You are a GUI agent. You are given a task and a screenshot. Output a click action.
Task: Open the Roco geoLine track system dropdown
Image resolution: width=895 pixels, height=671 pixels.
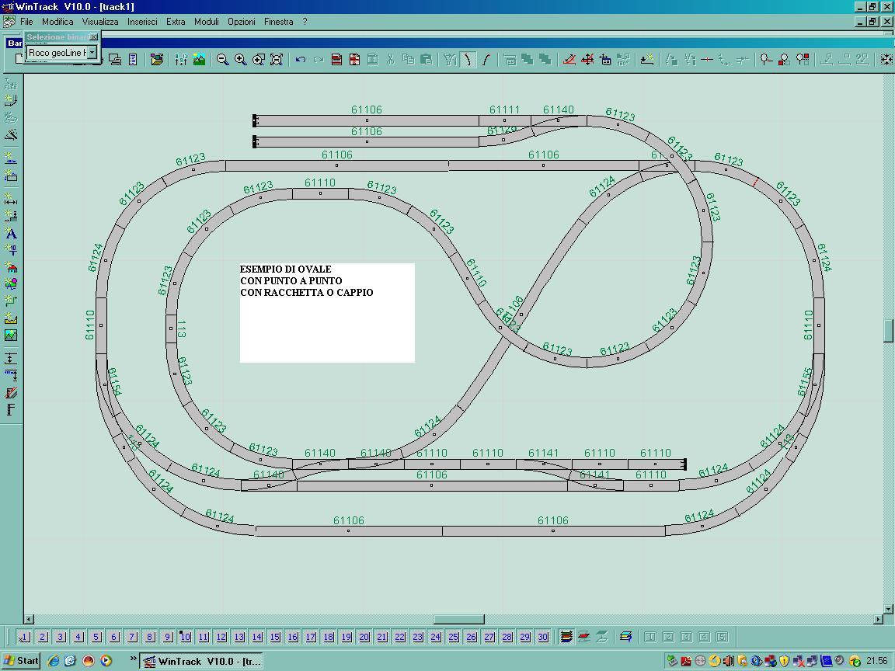(x=92, y=53)
